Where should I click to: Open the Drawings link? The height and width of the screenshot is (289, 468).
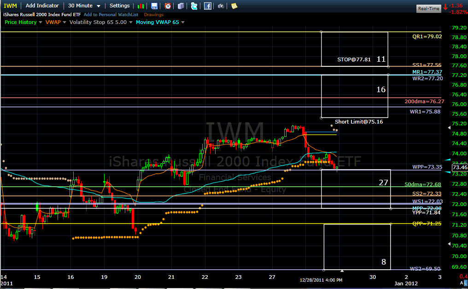tap(154, 15)
